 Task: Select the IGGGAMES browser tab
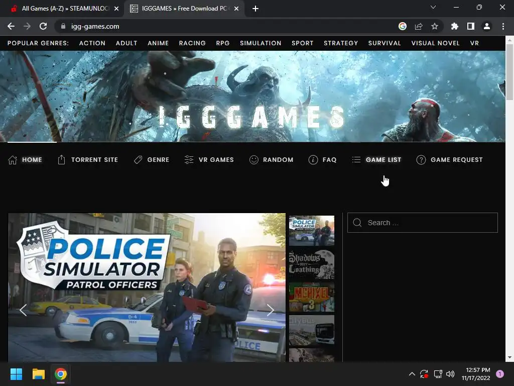[x=184, y=9]
